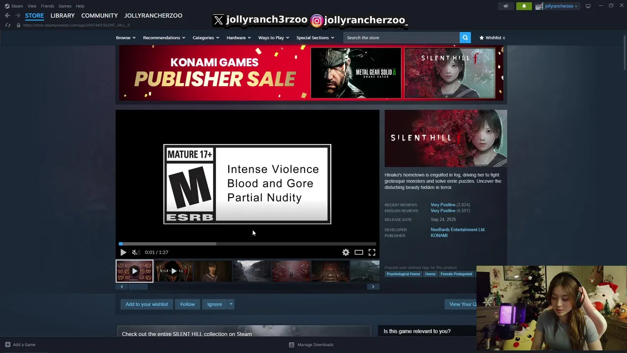This screenshot has height=353, width=627.
Task: Expand the Categories menu
Action: click(206, 38)
